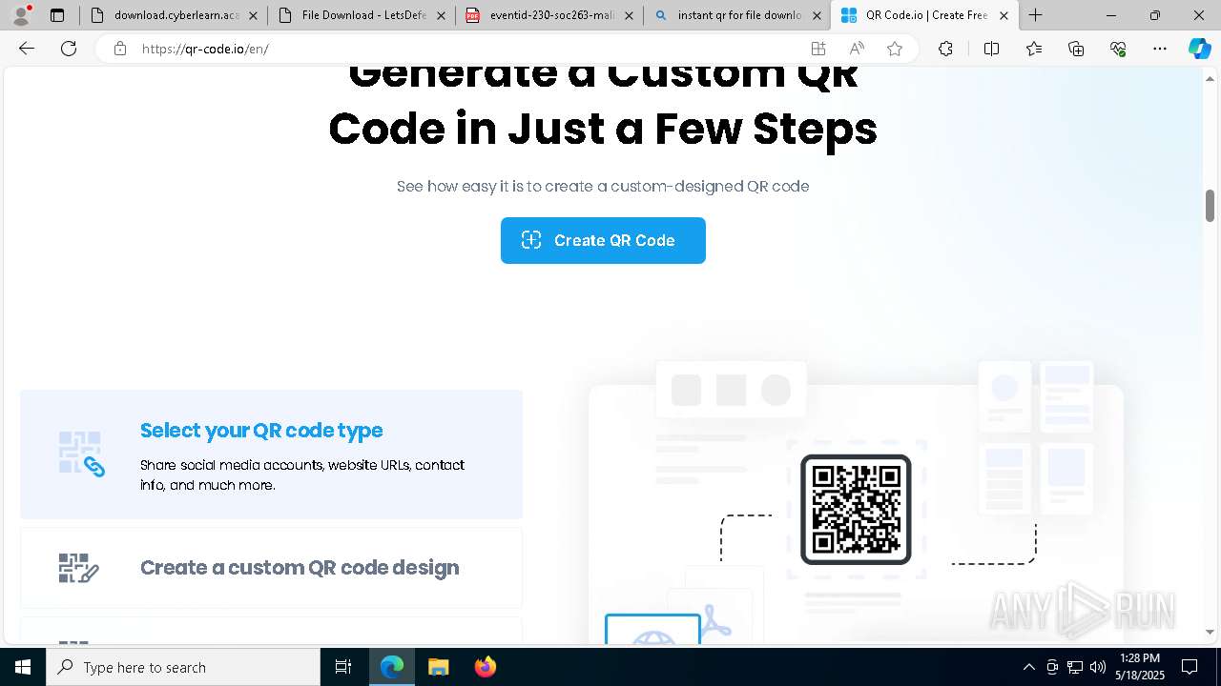
Task: Click the QR link type icon
Action: pos(81,454)
